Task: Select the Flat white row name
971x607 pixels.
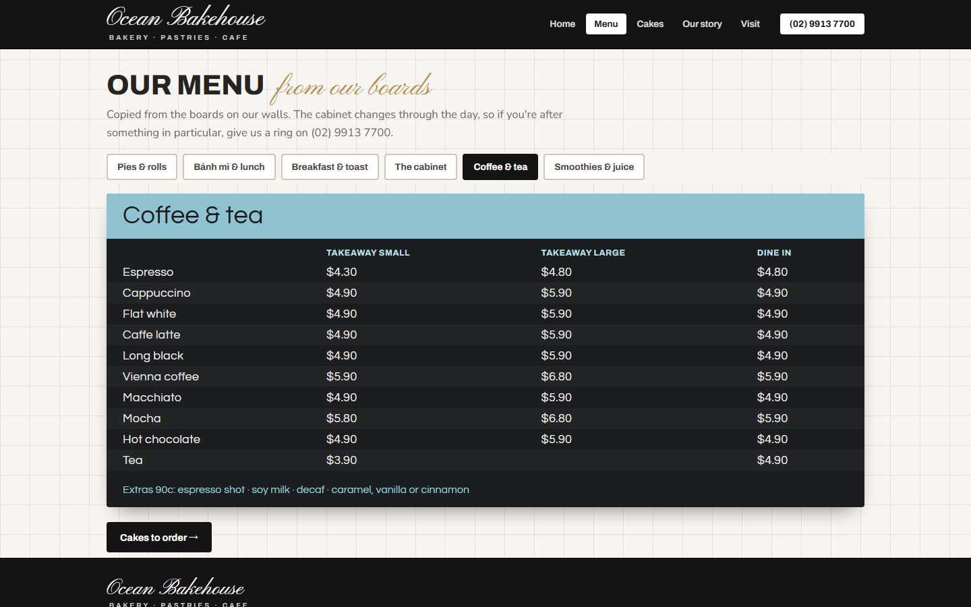Action: pos(150,314)
